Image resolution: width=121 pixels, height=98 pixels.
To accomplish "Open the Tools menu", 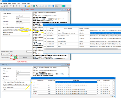I will [x=19, y=3].
